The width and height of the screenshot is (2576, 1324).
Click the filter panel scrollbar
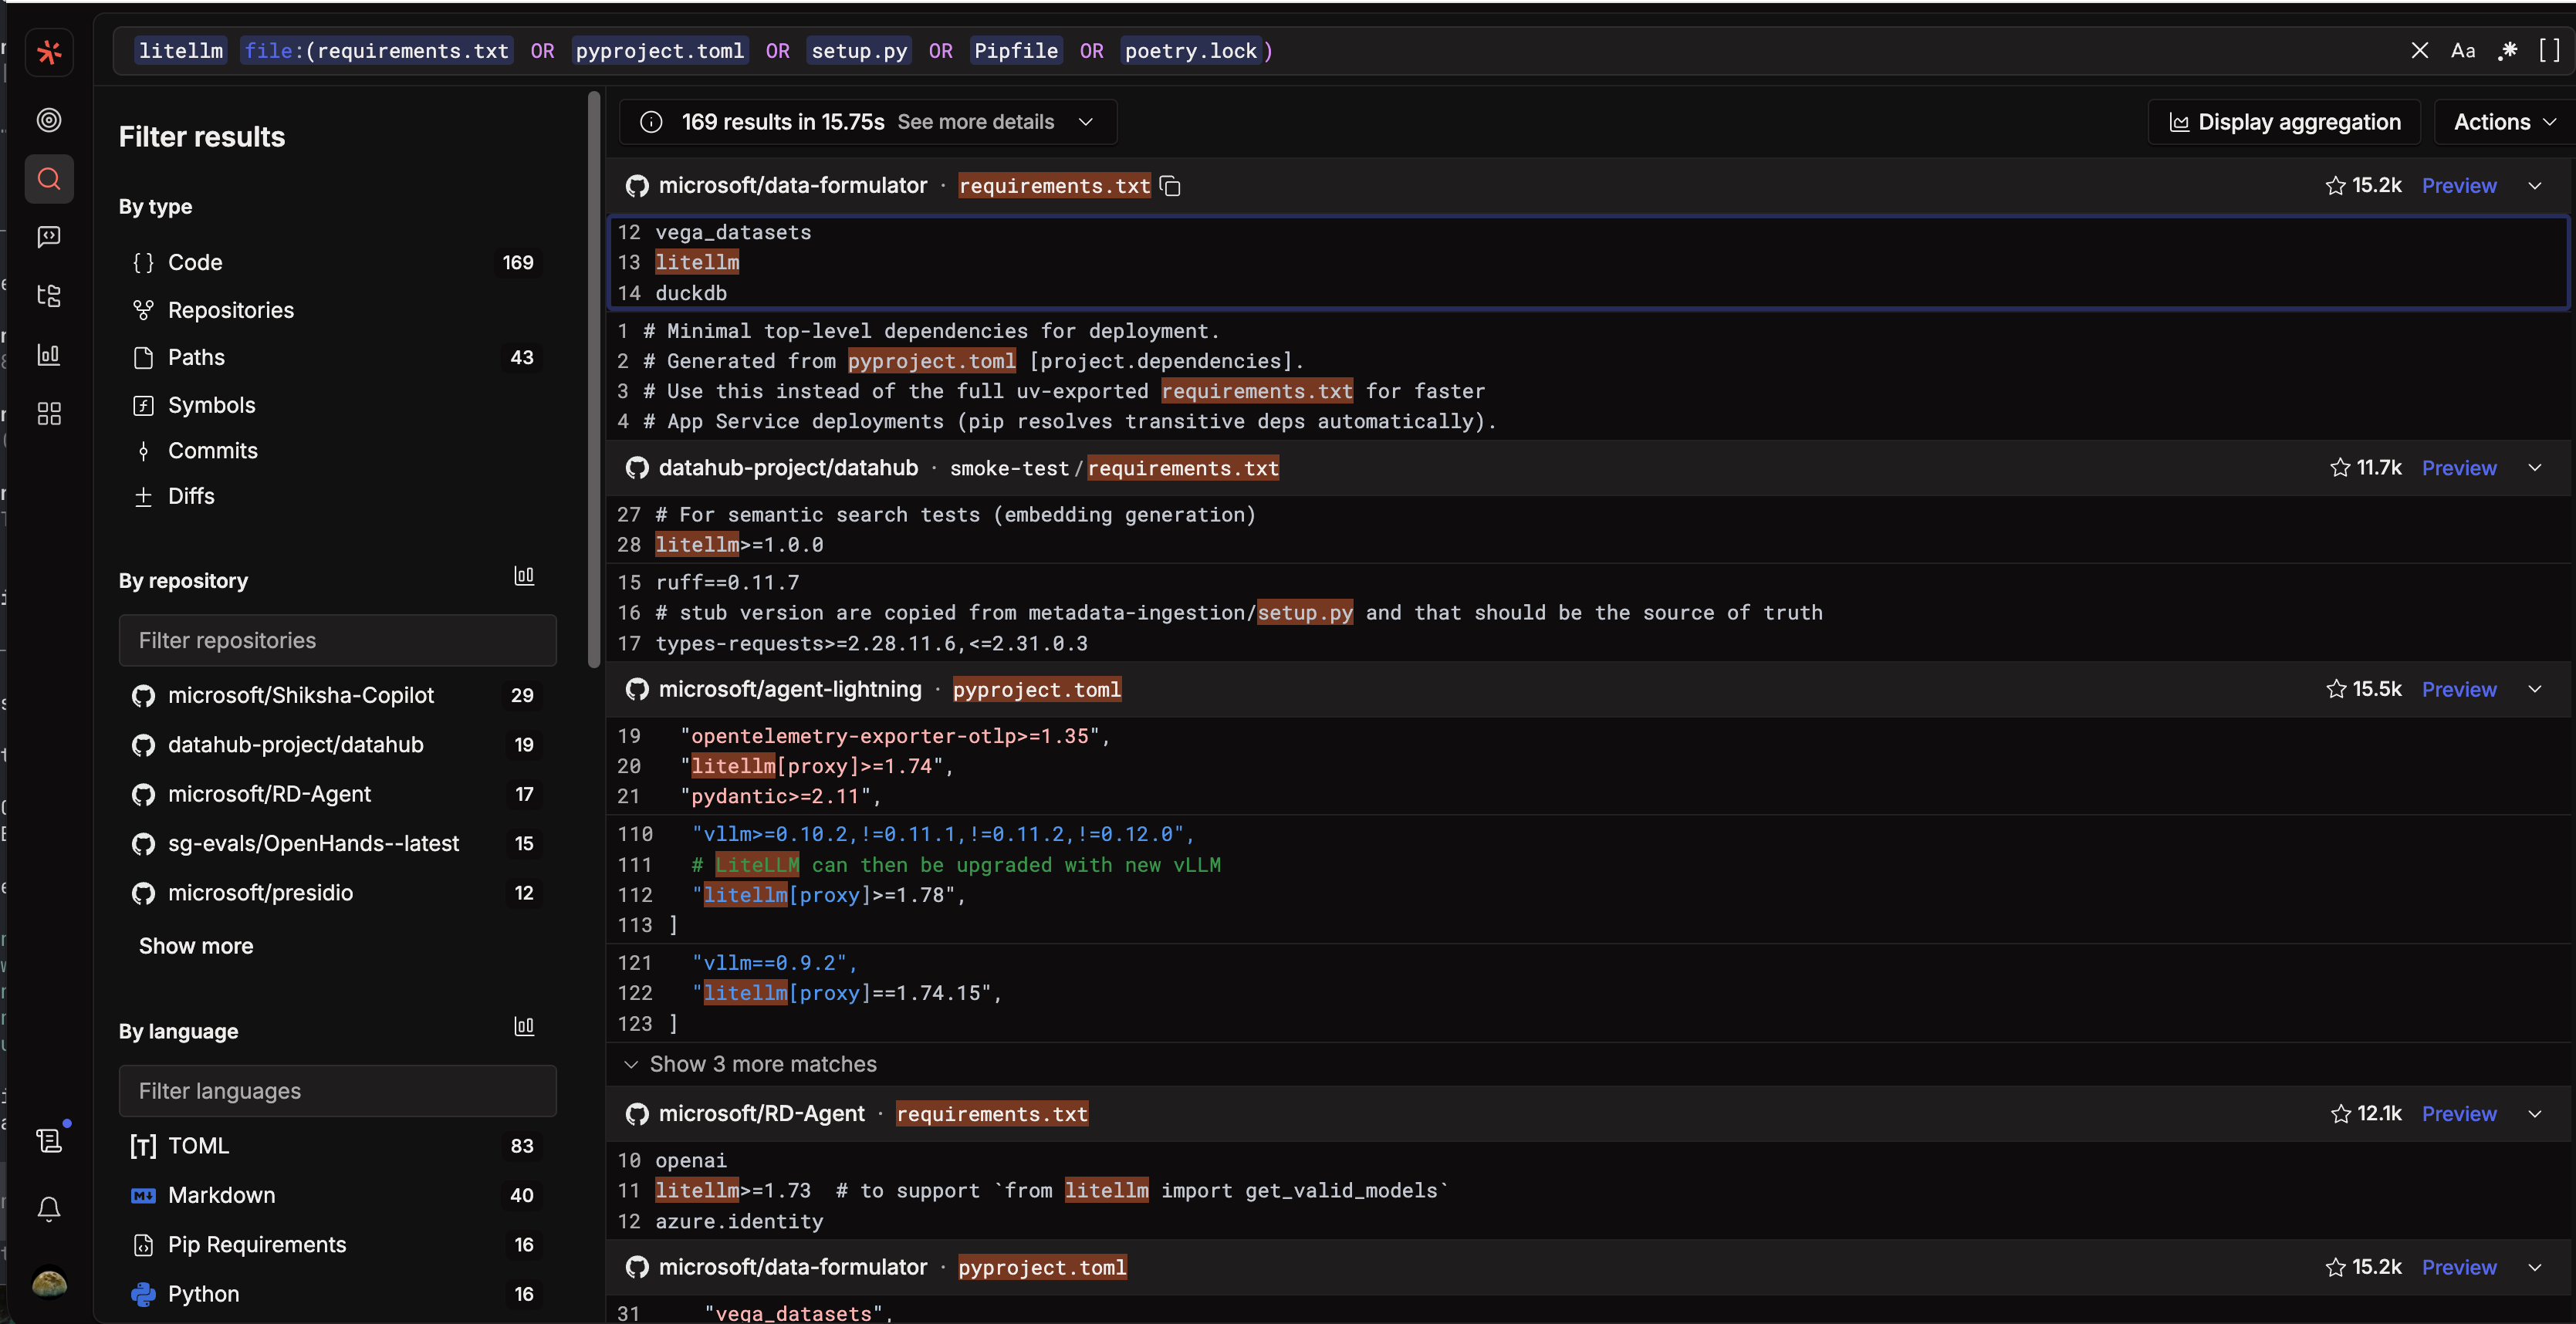click(594, 380)
